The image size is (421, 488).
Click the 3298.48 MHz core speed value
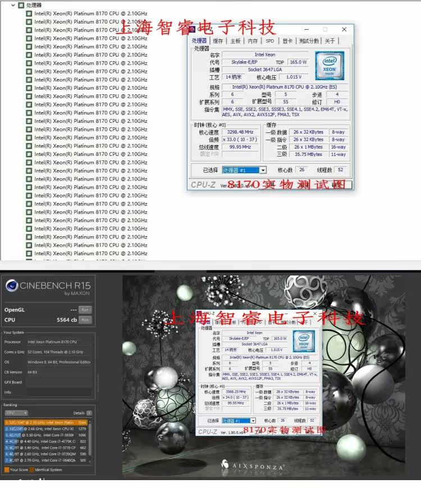click(240, 132)
